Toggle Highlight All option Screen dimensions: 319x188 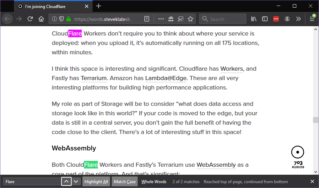pos(96,181)
